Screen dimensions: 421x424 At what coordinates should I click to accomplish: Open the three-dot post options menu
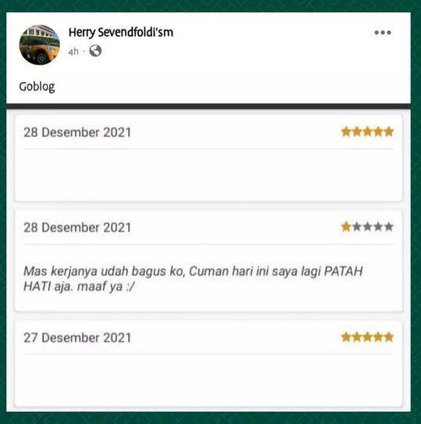tap(383, 33)
